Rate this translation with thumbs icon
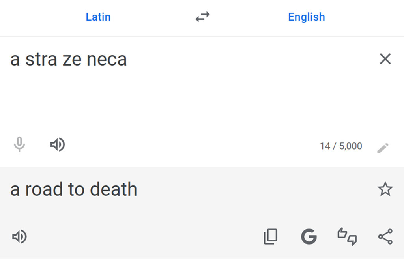 347,237
